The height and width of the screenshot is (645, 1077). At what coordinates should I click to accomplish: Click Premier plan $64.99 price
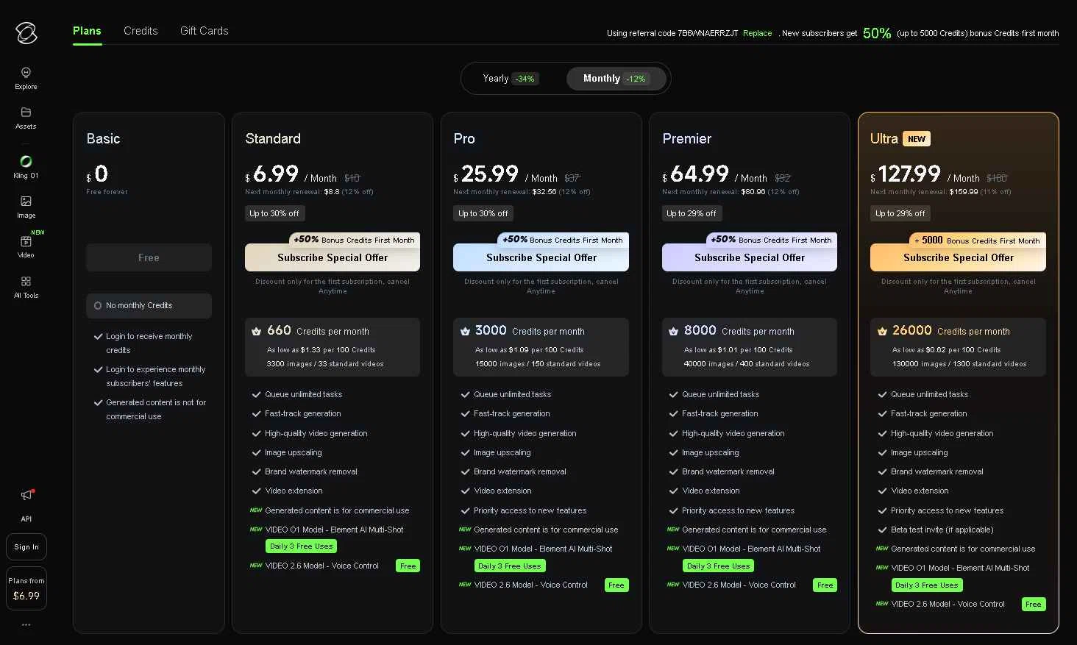pos(696,174)
